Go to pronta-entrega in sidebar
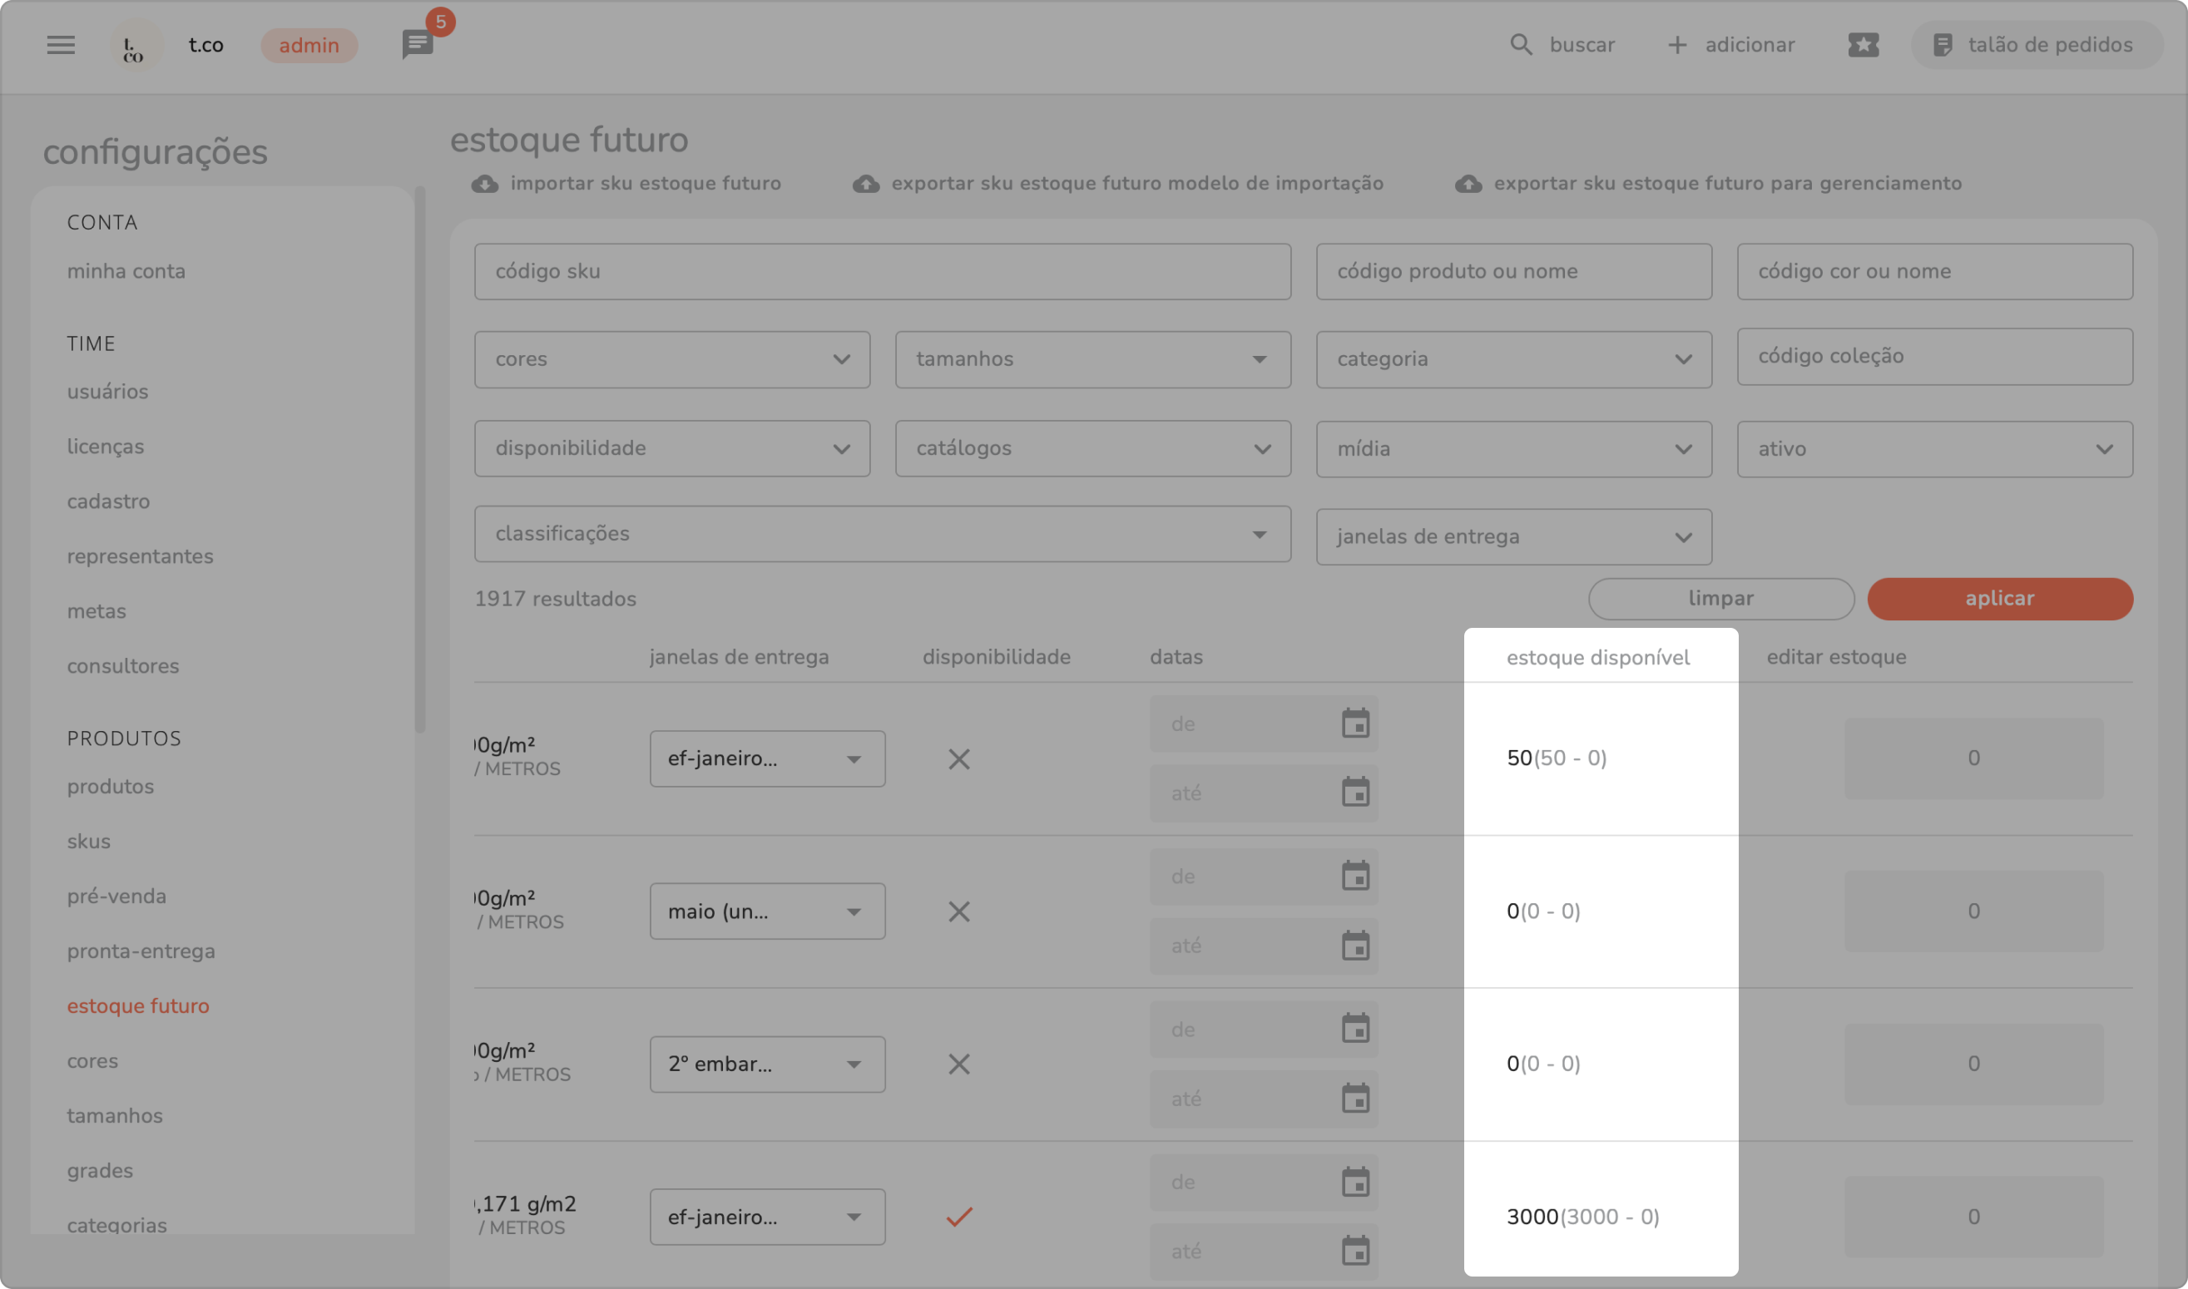This screenshot has width=2188, height=1289. coord(141,951)
